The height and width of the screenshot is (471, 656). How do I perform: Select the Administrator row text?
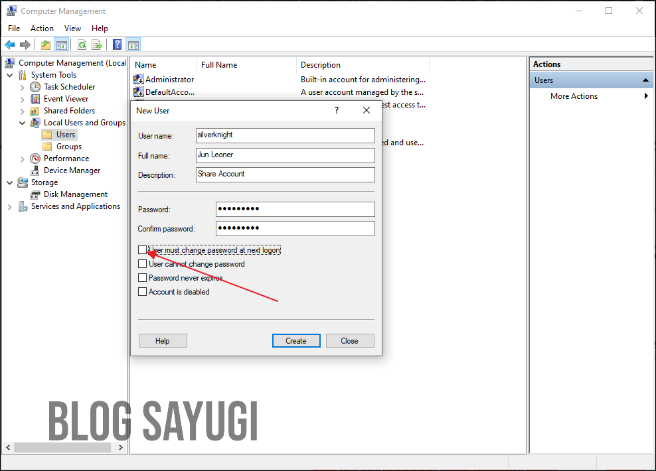point(169,80)
